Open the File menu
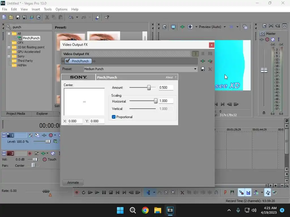Image resolution: width=290 pixels, height=217 pixels. click(x=5, y=9)
